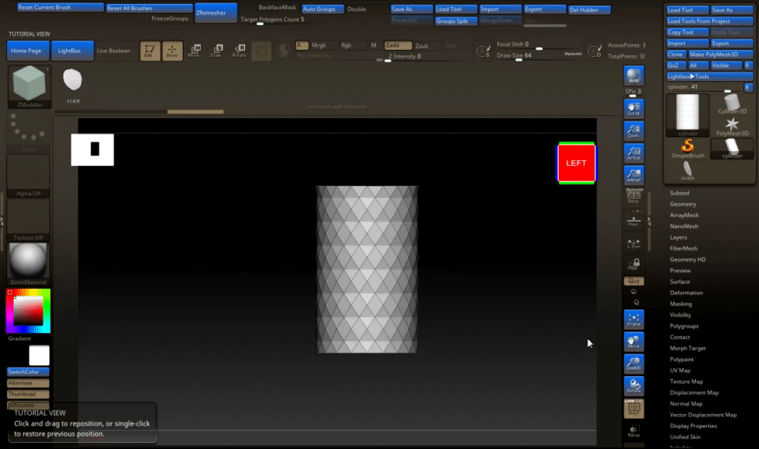Toggle Perspective (Persp) view
Image resolution: width=759 pixels, height=449 pixels.
point(634,196)
